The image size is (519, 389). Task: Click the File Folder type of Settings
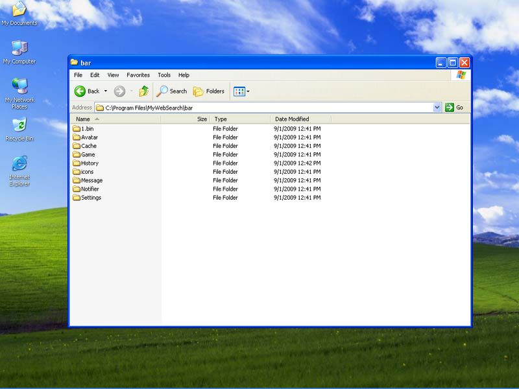(x=225, y=198)
